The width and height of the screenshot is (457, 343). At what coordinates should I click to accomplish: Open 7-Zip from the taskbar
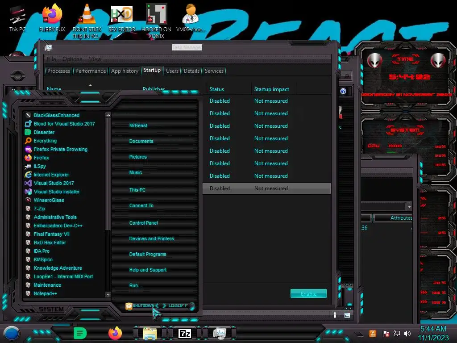click(x=185, y=333)
